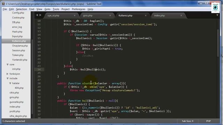The width and height of the screenshot is (223, 125).
Task: Collapse the core folder
Action: pyautogui.click(x=8, y=65)
